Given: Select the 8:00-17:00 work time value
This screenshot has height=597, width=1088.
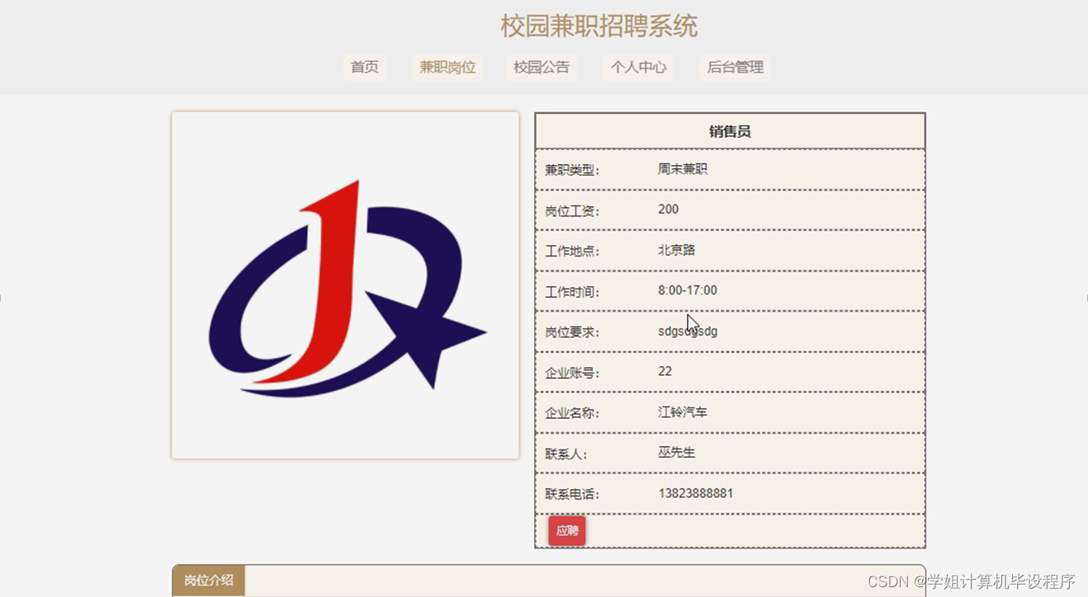Looking at the screenshot, I should (688, 290).
